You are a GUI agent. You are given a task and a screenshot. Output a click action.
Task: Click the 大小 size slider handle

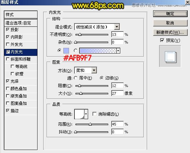coord(81,93)
